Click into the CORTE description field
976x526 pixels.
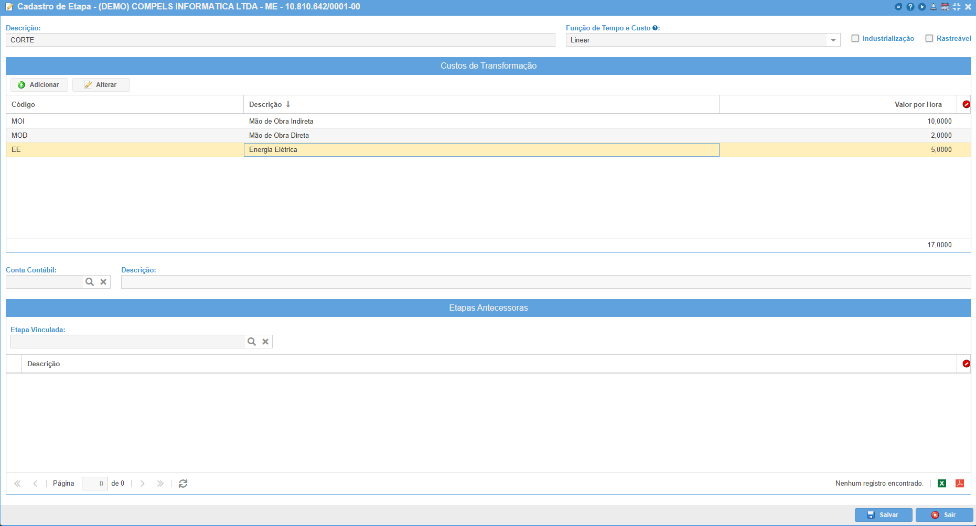tap(281, 40)
